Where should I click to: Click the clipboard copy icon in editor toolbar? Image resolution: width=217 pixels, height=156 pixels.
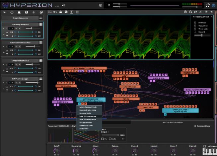click(x=185, y=12)
